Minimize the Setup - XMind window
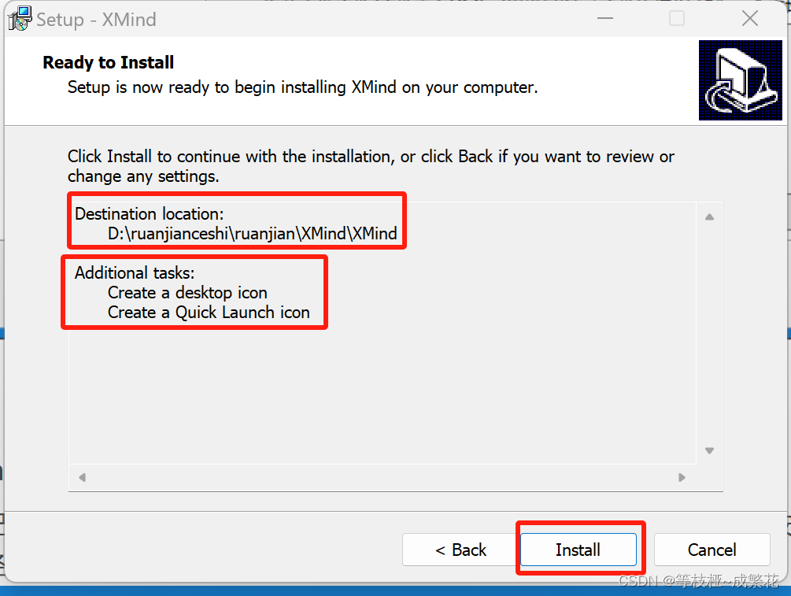 604,19
